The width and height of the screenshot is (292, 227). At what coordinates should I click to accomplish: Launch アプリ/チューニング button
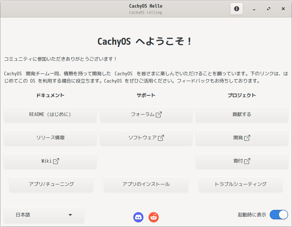[x=51, y=184]
